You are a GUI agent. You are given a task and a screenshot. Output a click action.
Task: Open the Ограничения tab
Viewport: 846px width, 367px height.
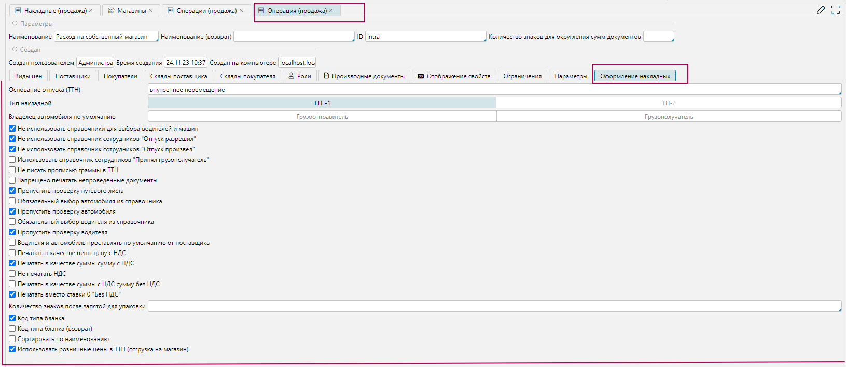click(x=522, y=76)
